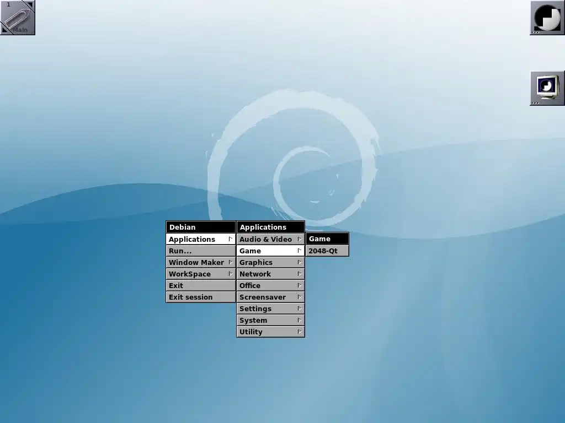Click Exit in the Debian menu
565x423 pixels.
201,285
